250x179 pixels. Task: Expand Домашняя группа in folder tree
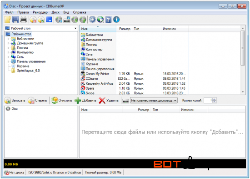click(x=9, y=43)
